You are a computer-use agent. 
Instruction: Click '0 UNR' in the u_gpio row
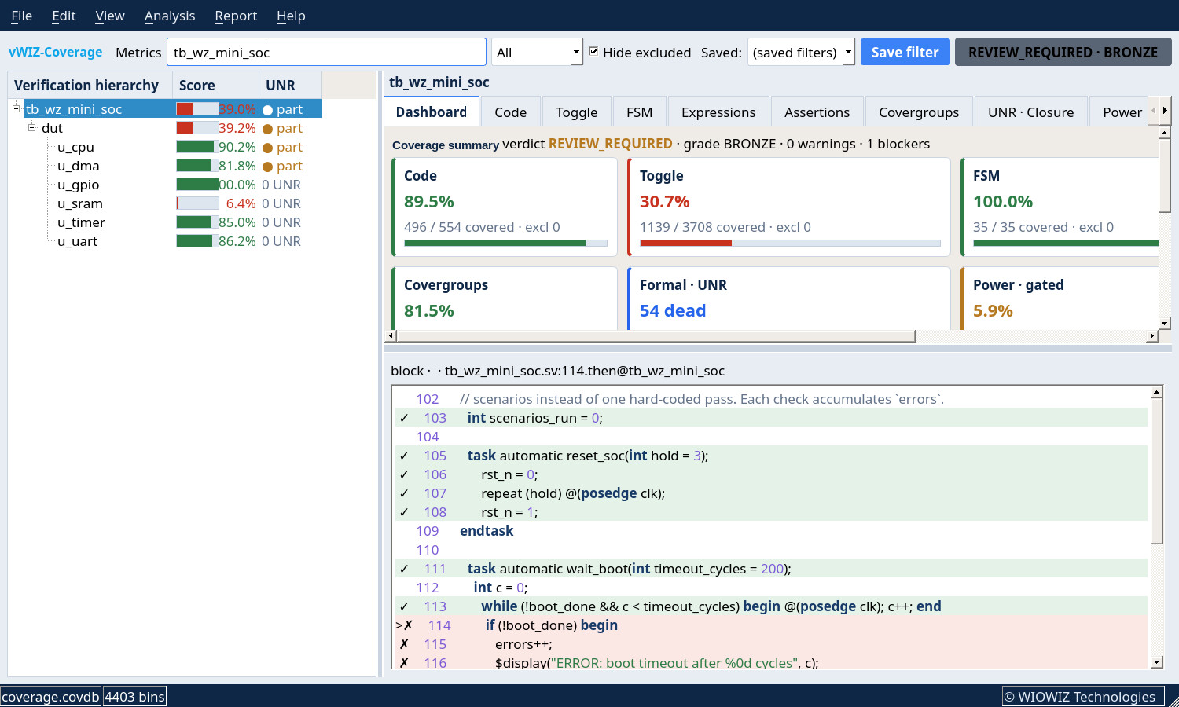(281, 185)
